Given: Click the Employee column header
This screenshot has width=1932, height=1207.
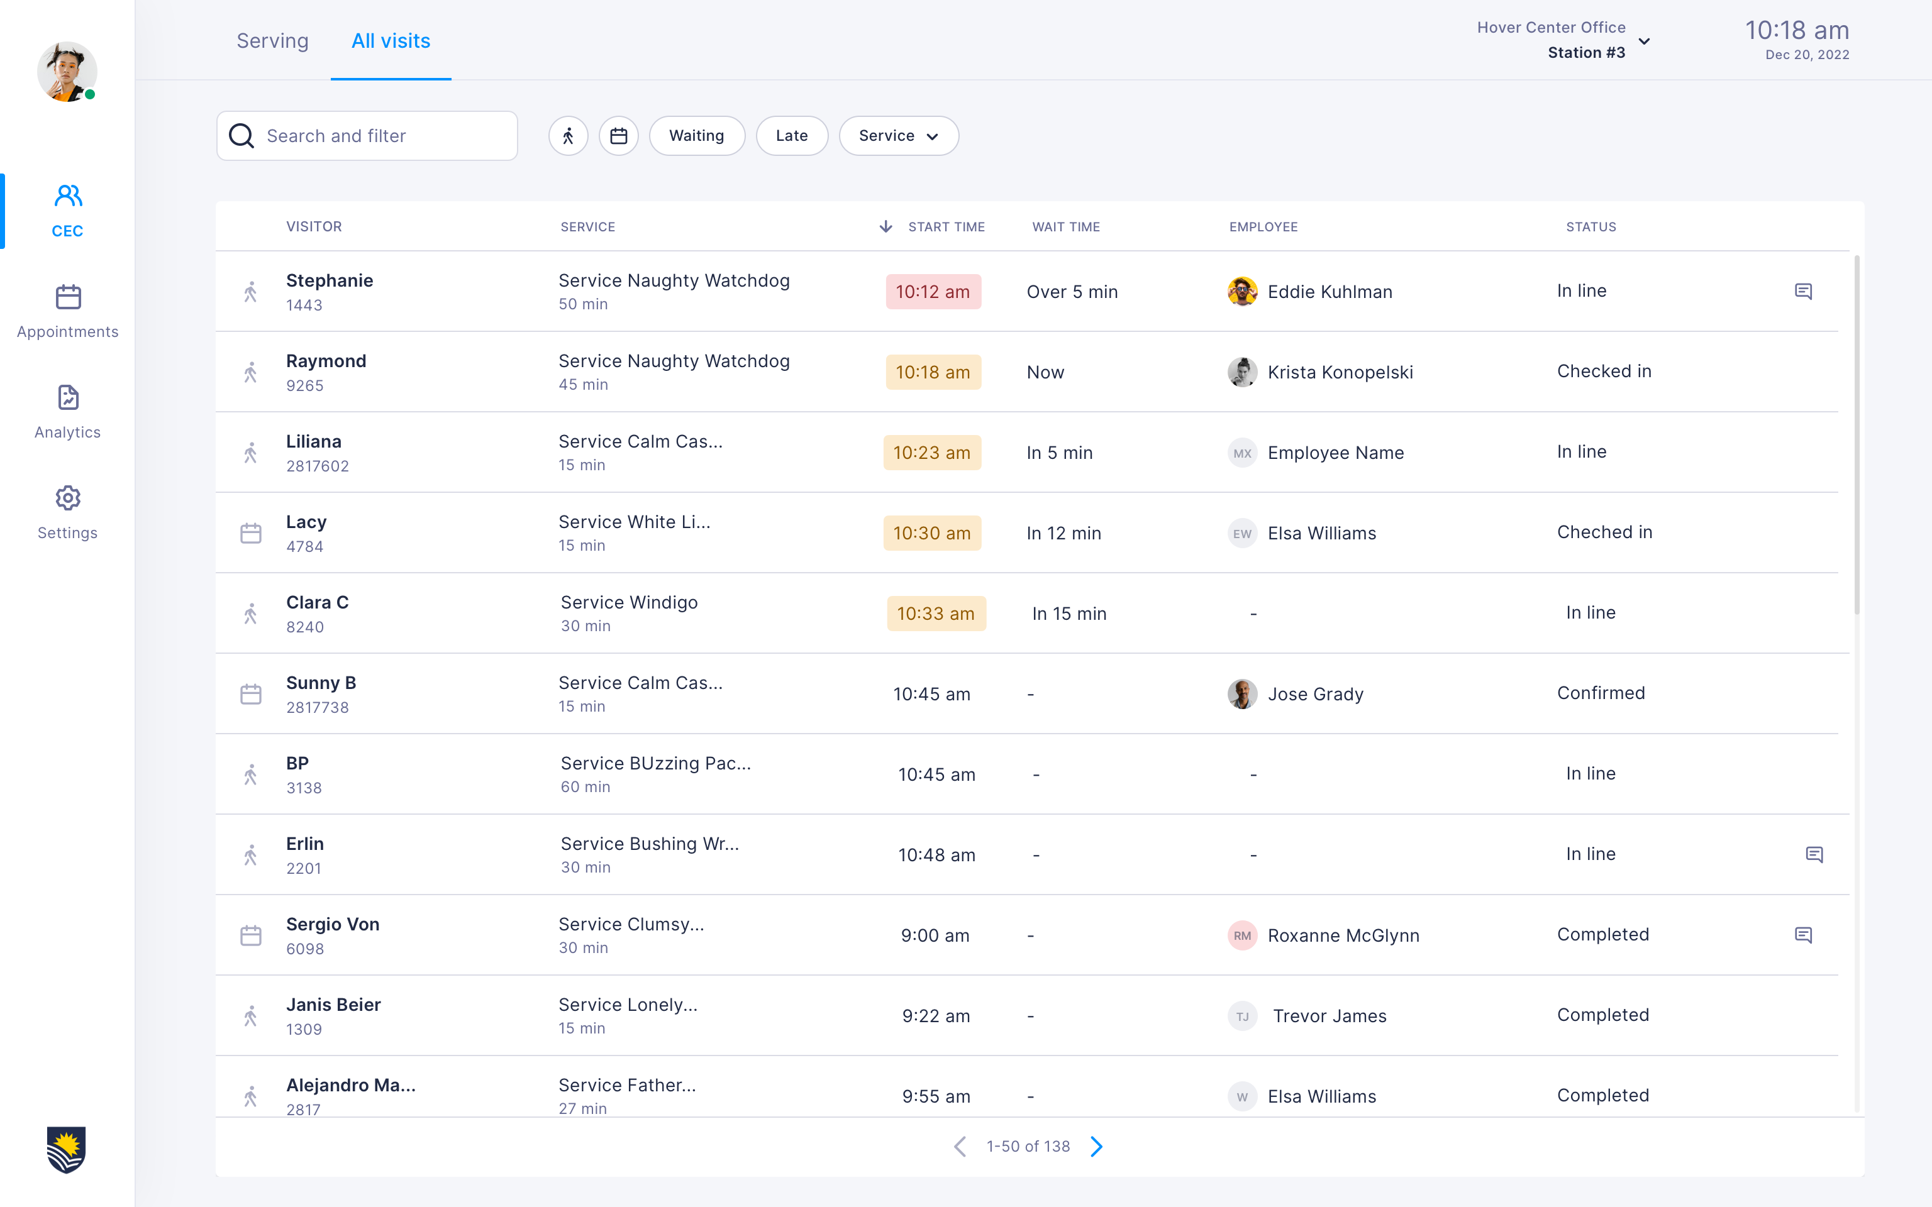Looking at the screenshot, I should click(1263, 227).
